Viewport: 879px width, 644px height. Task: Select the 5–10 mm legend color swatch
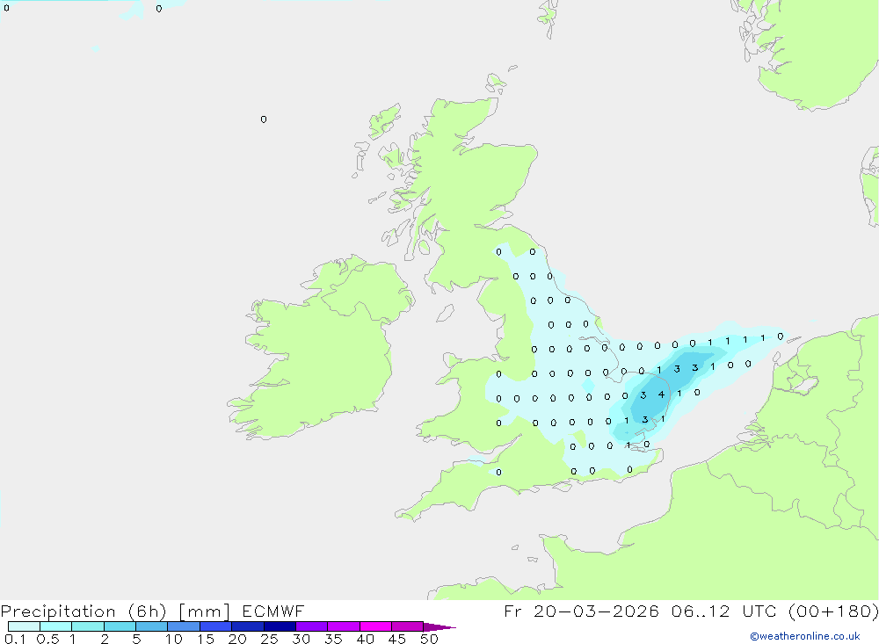tap(152, 626)
